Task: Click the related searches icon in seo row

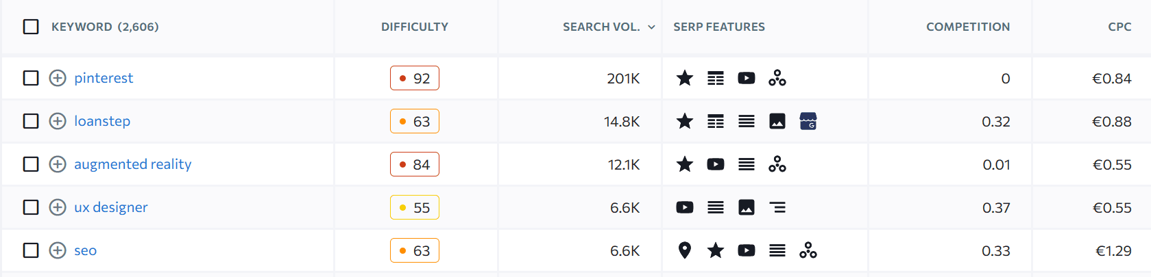Action: click(808, 250)
